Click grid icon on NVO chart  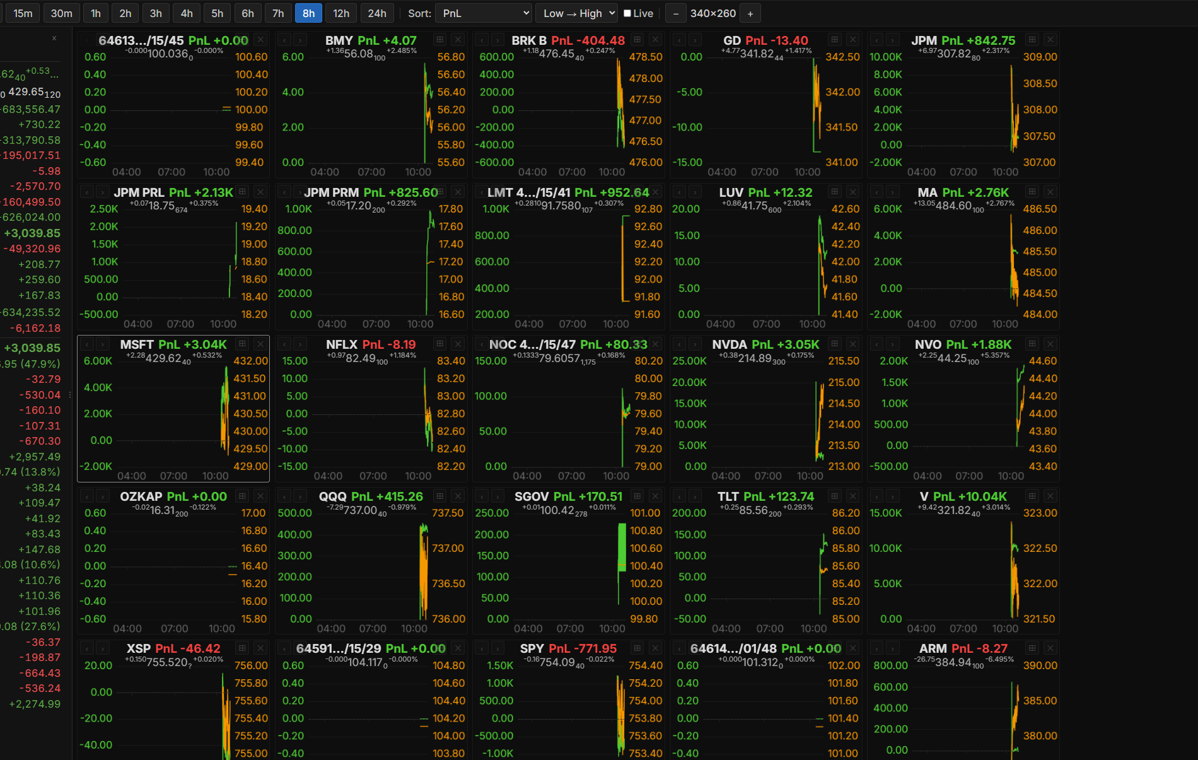(1032, 344)
